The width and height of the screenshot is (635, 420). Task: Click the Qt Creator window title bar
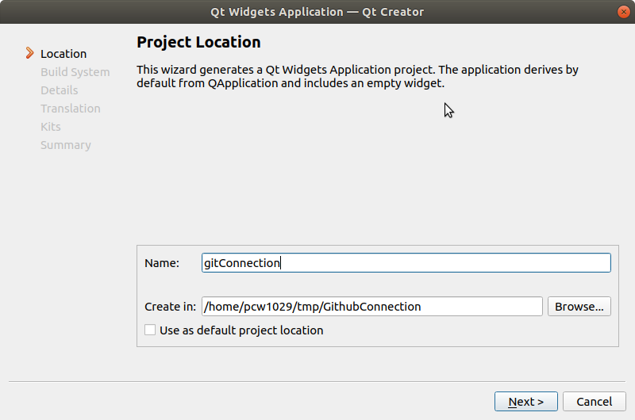point(317,12)
